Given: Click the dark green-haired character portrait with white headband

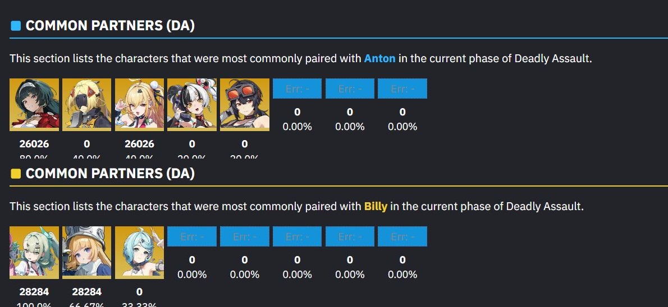Looking at the screenshot, I should [x=34, y=105].
